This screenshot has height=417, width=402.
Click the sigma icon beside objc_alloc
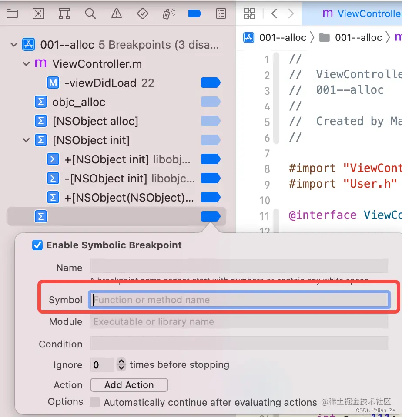pyautogui.click(x=41, y=102)
